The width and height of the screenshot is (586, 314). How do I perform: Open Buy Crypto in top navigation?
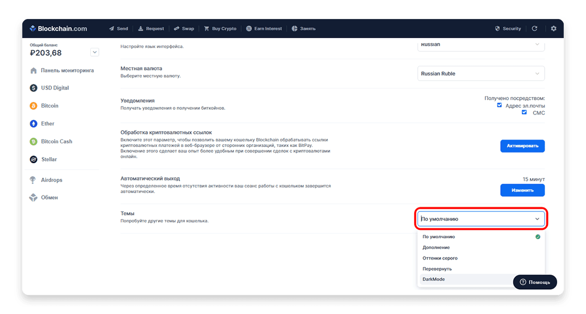coord(220,28)
